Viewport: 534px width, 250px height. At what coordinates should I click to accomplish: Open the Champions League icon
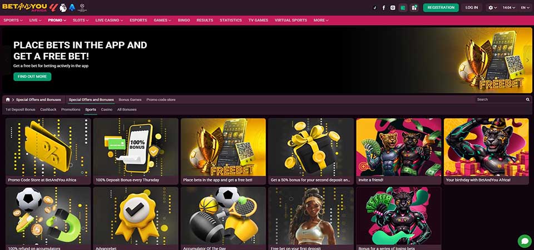tap(81, 7)
